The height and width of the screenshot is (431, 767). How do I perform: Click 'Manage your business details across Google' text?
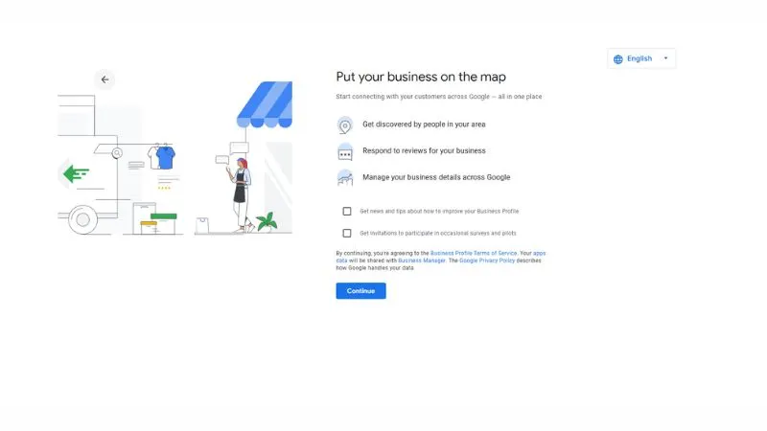pos(436,177)
